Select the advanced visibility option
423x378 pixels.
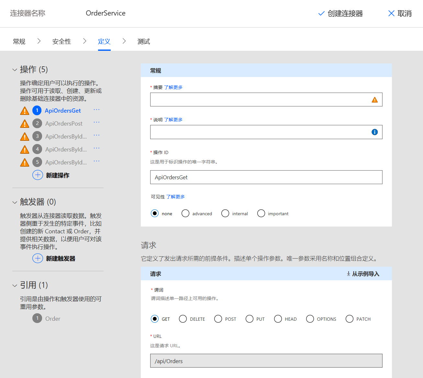point(185,213)
